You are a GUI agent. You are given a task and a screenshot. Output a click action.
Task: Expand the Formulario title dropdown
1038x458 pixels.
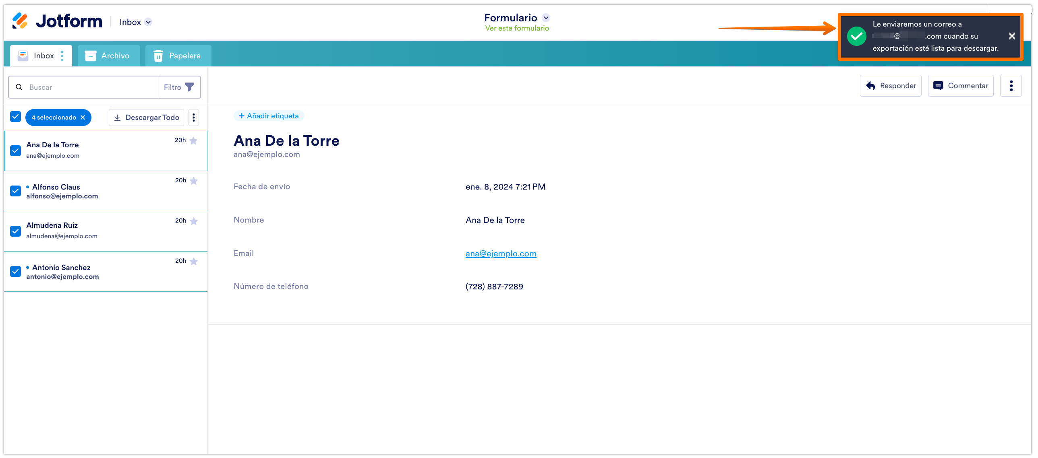pyautogui.click(x=546, y=18)
